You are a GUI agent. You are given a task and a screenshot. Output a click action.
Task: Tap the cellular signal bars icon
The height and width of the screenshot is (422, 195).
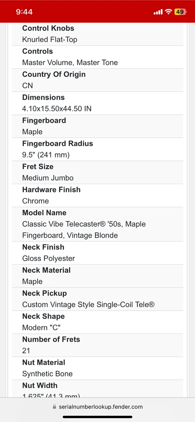tap(158, 12)
